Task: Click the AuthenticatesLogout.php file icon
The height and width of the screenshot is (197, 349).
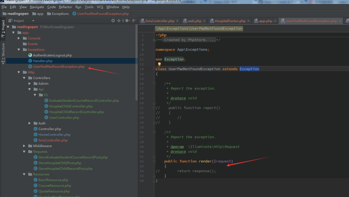Action: [x=30, y=55]
